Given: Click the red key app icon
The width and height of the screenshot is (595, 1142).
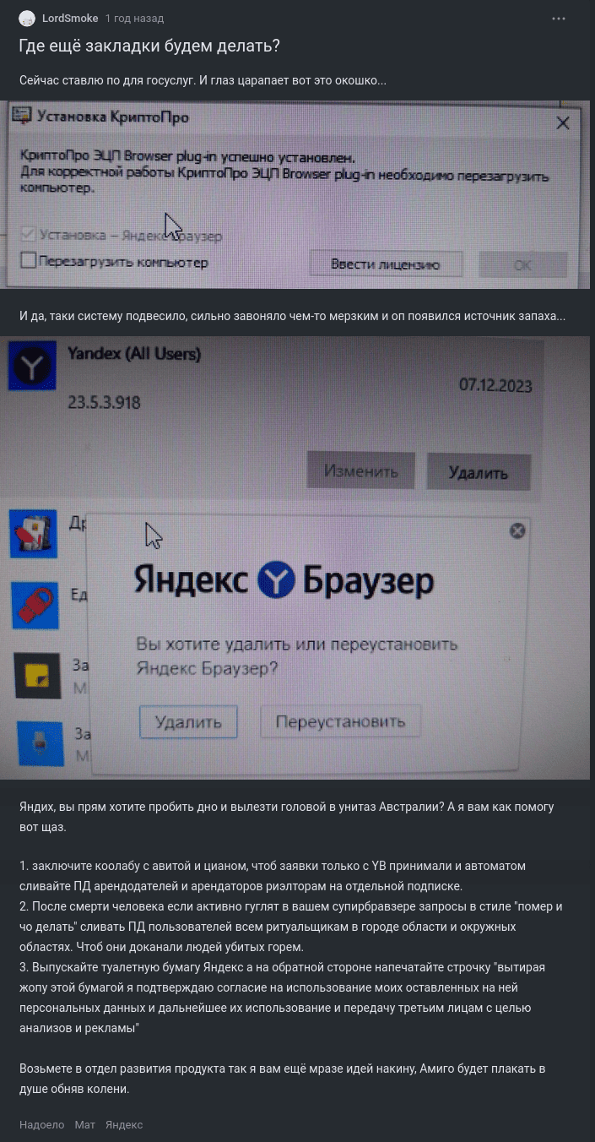Looking at the screenshot, I should tap(35, 605).
